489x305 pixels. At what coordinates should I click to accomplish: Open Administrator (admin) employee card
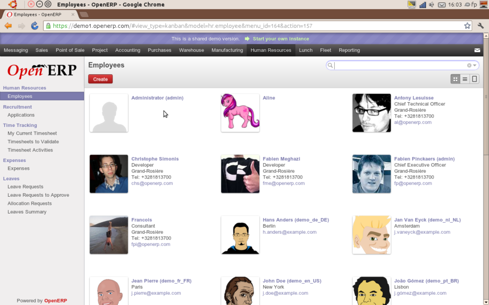157,98
